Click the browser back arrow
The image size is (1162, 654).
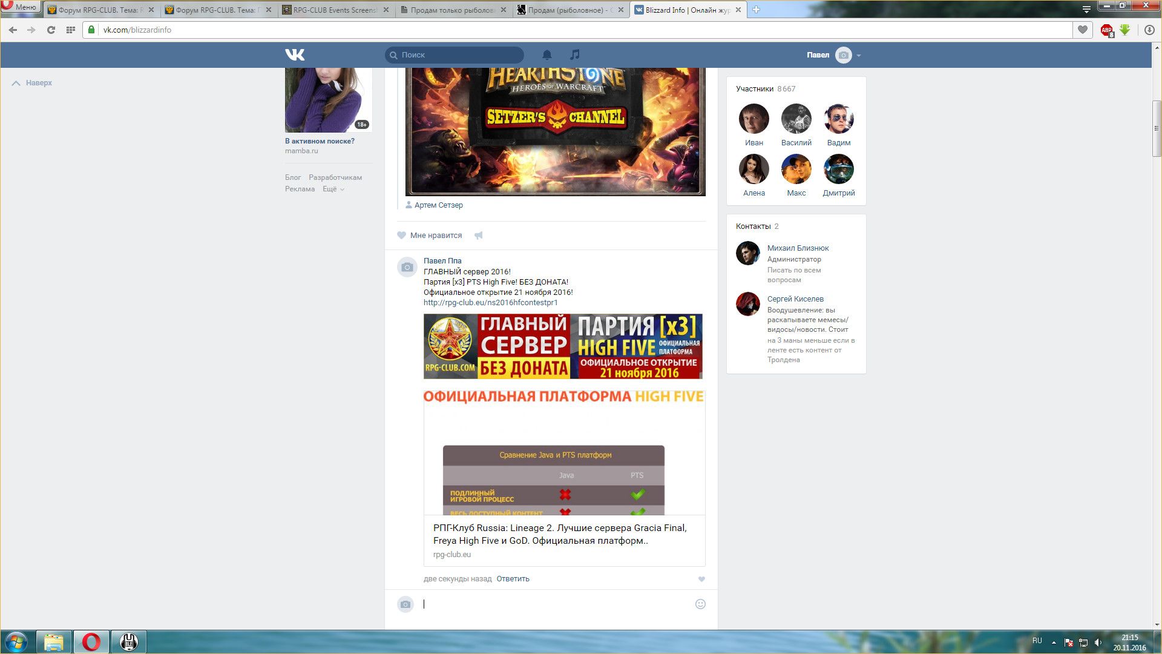(13, 30)
